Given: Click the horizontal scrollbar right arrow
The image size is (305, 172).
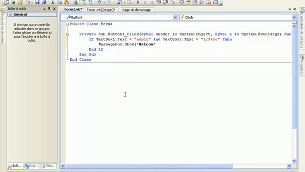Looking at the screenshot, I should pyautogui.click(x=289, y=166).
